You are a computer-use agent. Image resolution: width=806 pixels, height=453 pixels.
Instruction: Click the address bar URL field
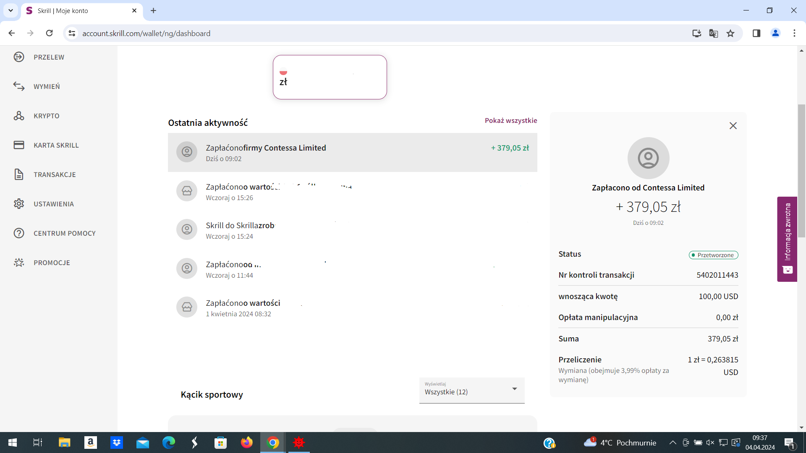[378, 33]
